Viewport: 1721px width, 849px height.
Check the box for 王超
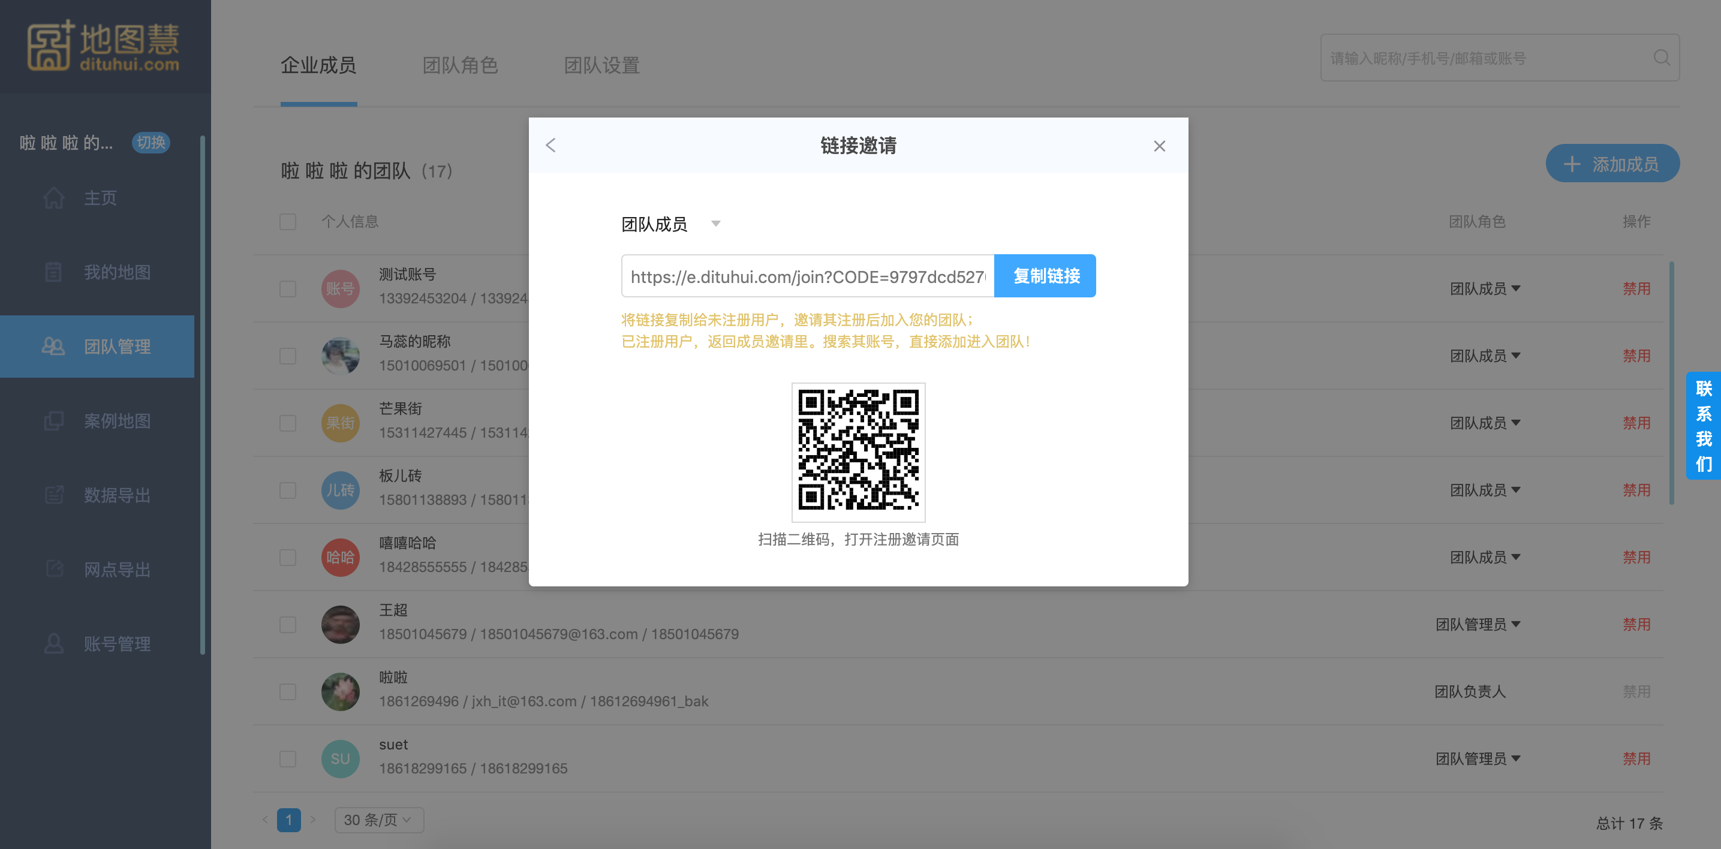[x=288, y=624]
